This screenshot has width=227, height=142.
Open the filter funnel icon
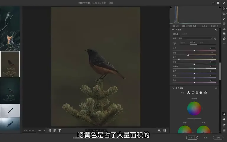tap(60, 130)
